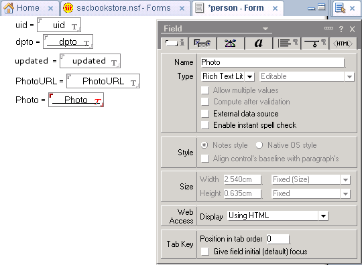Open the Fixed height dropdown
Screen dimensions: 362x265
coord(345,194)
